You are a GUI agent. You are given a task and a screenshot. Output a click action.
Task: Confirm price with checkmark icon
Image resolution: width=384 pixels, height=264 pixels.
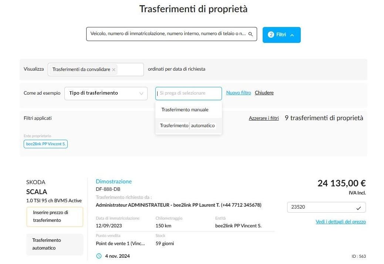[358, 208]
